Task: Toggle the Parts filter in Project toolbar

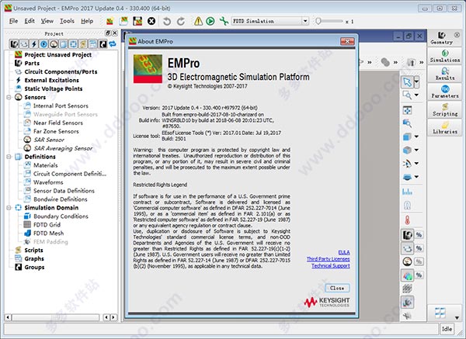Action: coord(14,44)
